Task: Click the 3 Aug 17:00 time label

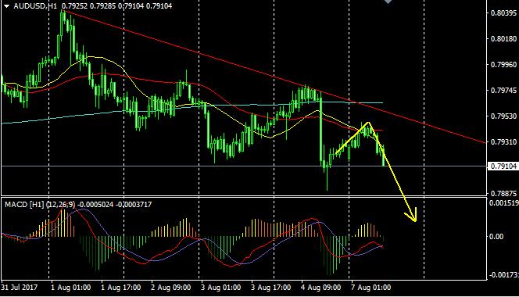Action: click(270, 287)
